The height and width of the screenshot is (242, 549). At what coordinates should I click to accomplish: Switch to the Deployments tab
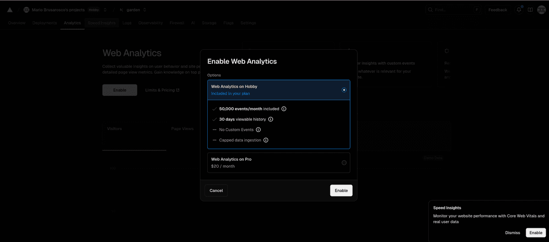point(44,23)
